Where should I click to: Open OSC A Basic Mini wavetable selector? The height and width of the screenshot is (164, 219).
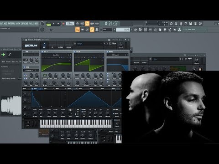56,55
